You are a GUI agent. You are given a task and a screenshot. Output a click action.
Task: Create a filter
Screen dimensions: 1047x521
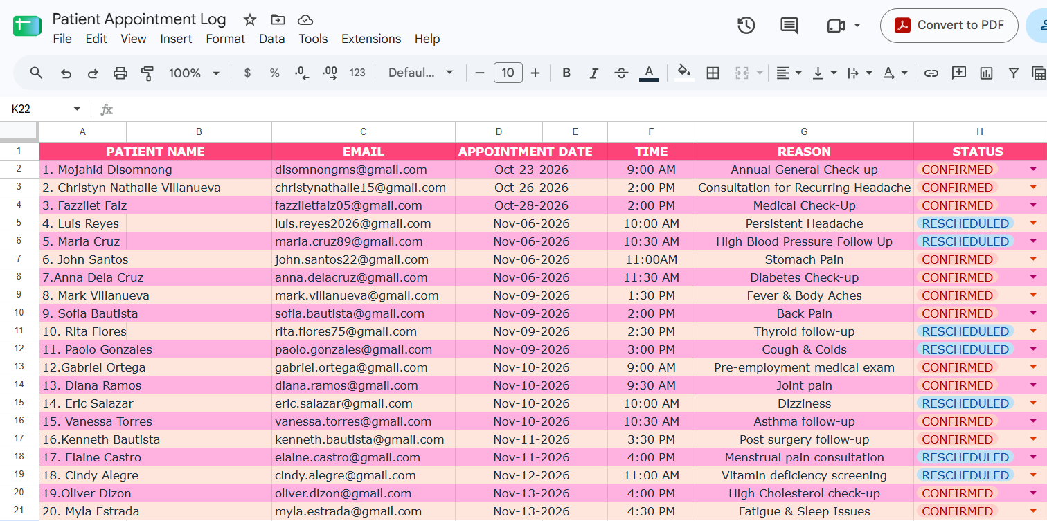(1014, 73)
